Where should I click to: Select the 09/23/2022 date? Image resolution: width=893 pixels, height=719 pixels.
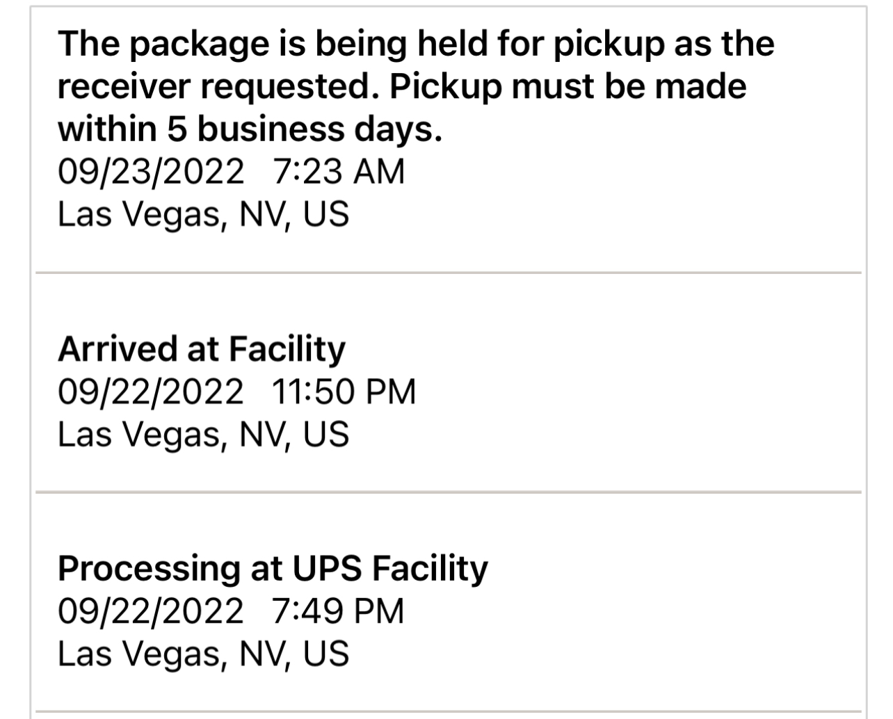(x=151, y=171)
